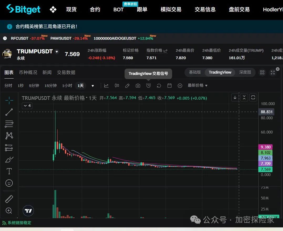The height and width of the screenshot is (231, 283).
Task: Expand chart to fullscreen
Action: 273,73
